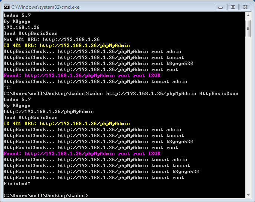The image size is (255, 202).
Task: Click the HttpBasicCheck line ending 'tomcat tomcat'
Action: coord(97,166)
